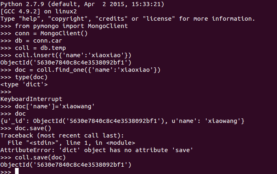Click the Python 2.7.9 version text
Viewport: 277px width, 174px height.
point(20,4)
